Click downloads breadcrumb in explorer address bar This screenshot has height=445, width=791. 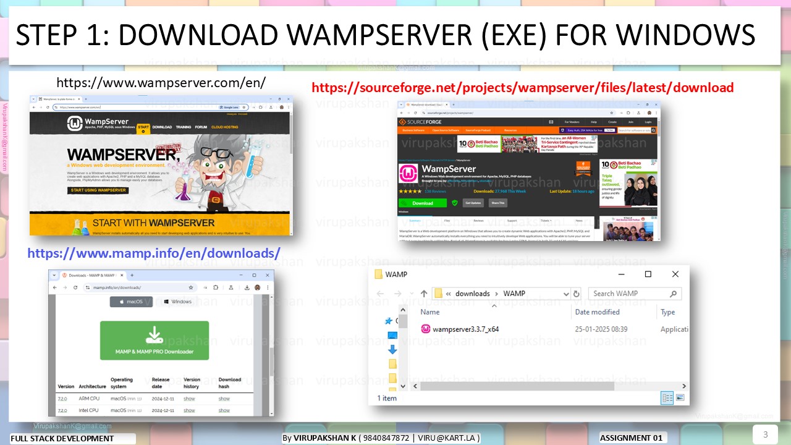point(473,294)
